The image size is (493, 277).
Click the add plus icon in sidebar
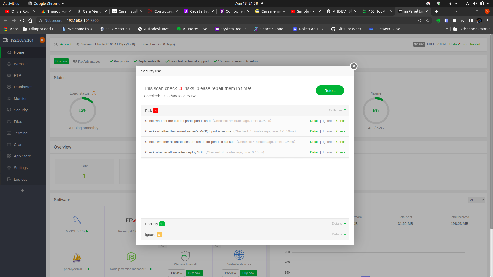pos(23,191)
